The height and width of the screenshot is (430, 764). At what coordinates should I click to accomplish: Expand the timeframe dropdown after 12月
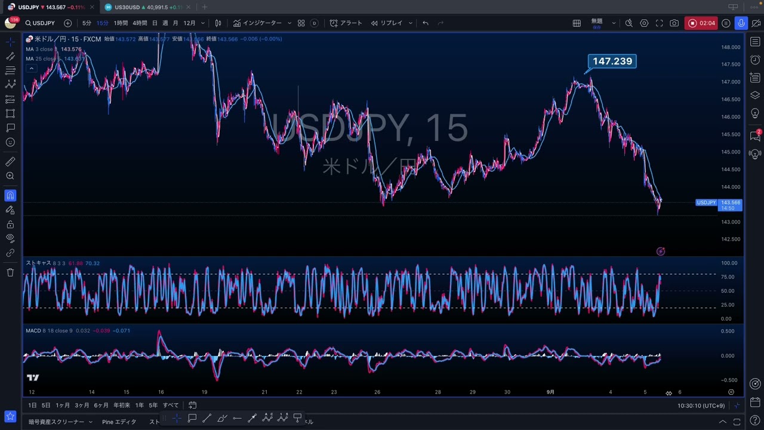pos(203,23)
